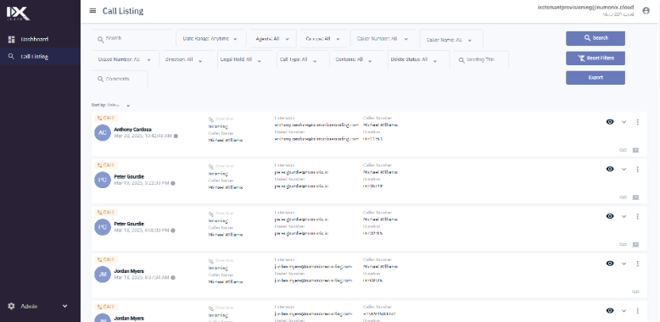Expand the Admin section in sidebar

64,306
